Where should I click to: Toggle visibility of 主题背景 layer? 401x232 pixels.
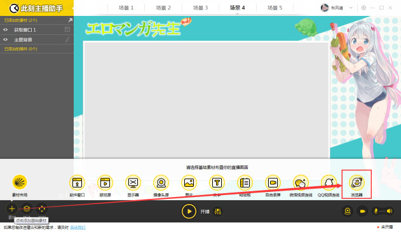5,39
